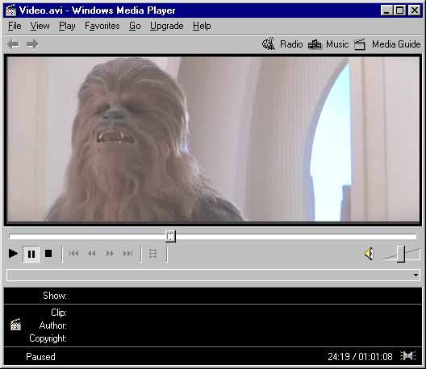
Task: Stop the video playback
Action: click(48, 254)
